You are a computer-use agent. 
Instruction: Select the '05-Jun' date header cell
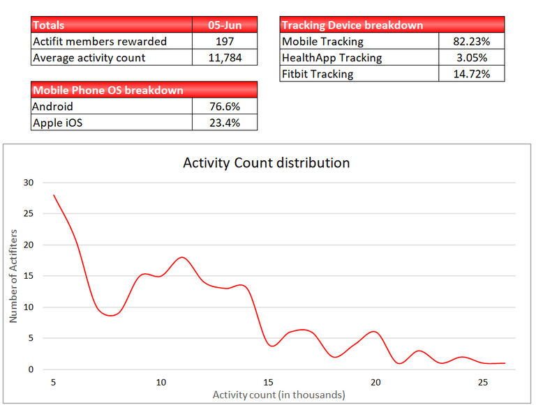(x=225, y=24)
